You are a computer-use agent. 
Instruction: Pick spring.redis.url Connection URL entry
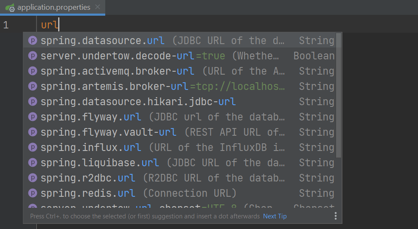pyautogui.click(x=88, y=193)
